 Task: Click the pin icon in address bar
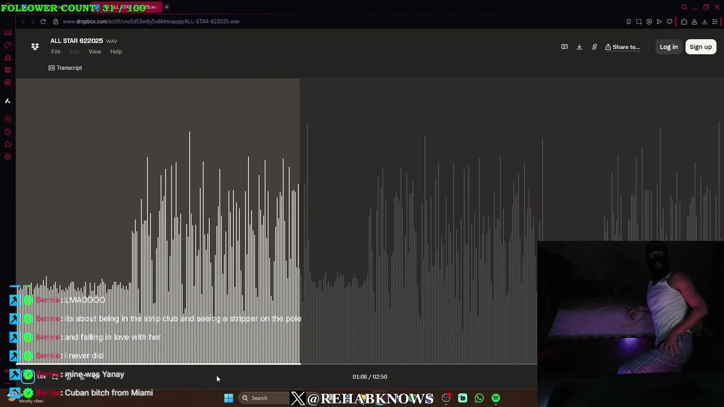pos(628,21)
